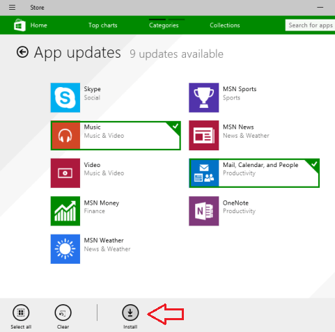This screenshot has height=332, width=335.
Task: Click the Skype app tile icon
Action: coord(65,97)
